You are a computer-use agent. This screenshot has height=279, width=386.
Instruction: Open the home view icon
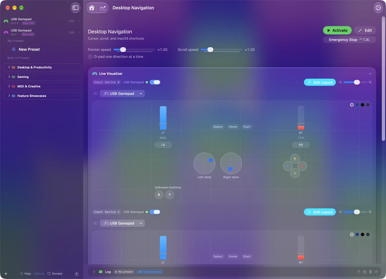(92, 8)
